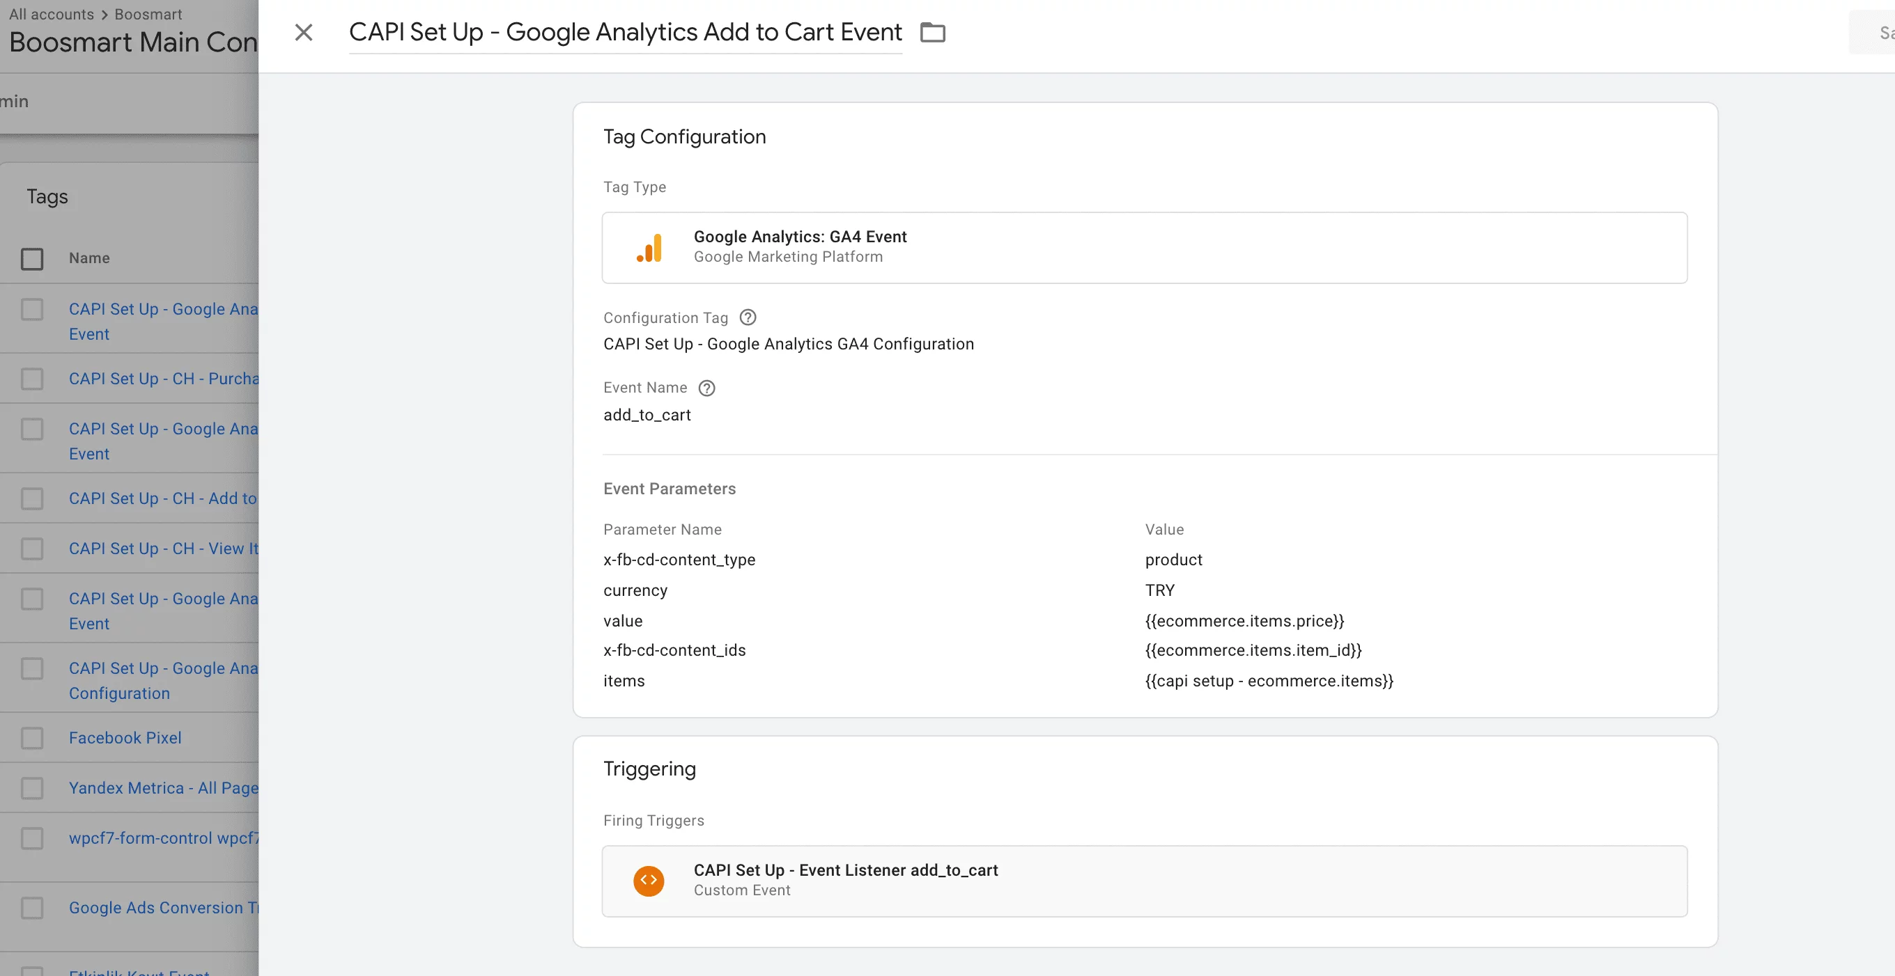The height and width of the screenshot is (976, 1895).
Task: Click the {{ecommerce.items.price}} value
Action: tap(1245, 621)
